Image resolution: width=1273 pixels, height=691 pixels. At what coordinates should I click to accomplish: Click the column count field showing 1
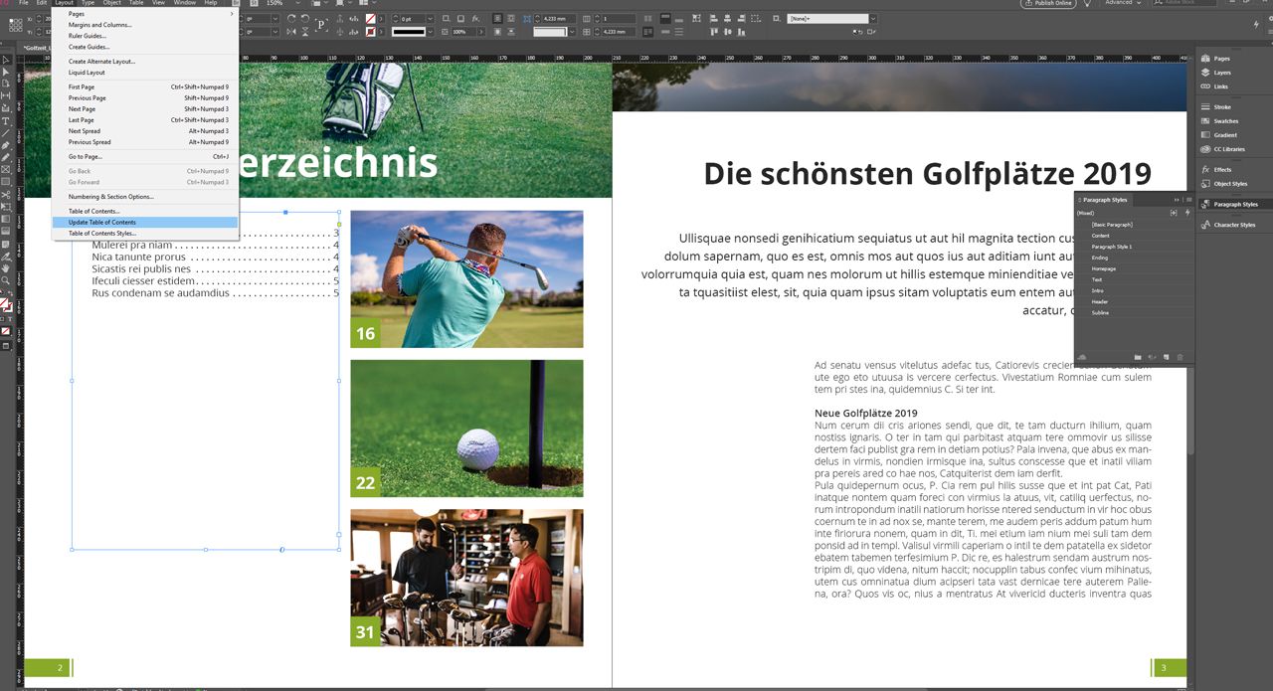point(620,18)
